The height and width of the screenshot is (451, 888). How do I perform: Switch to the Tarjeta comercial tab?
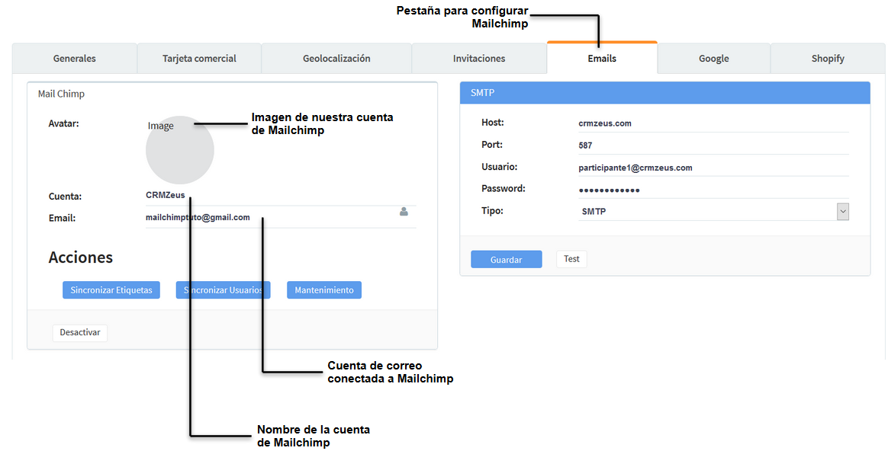point(199,59)
